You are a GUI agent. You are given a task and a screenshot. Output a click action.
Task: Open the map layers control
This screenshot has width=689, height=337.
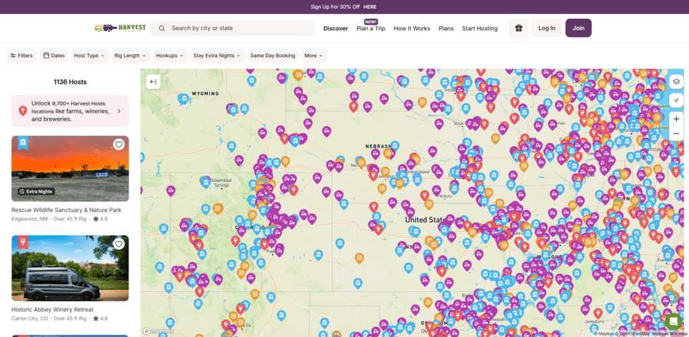(676, 82)
